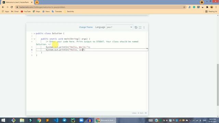Click the recording indicator circle icon
Screen dimensions: 219x123
click(202, 2)
